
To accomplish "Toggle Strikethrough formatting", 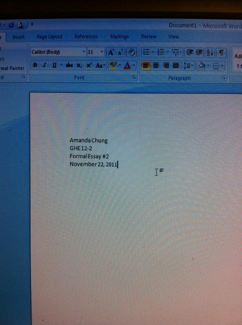I will point(69,66).
